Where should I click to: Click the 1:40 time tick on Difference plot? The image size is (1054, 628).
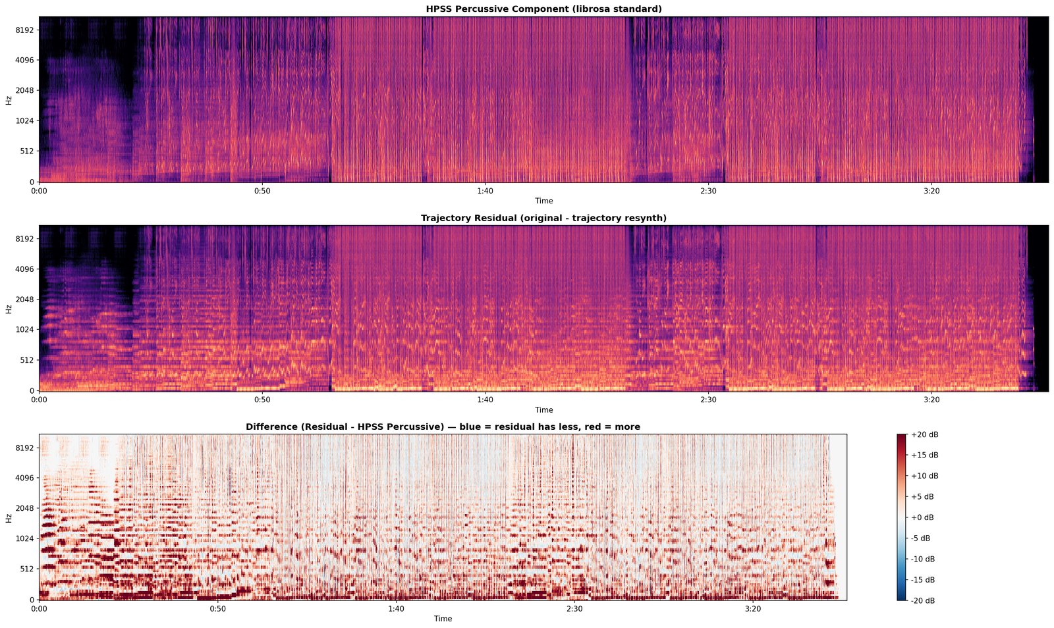pyautogui.click(x=396, y=609)
